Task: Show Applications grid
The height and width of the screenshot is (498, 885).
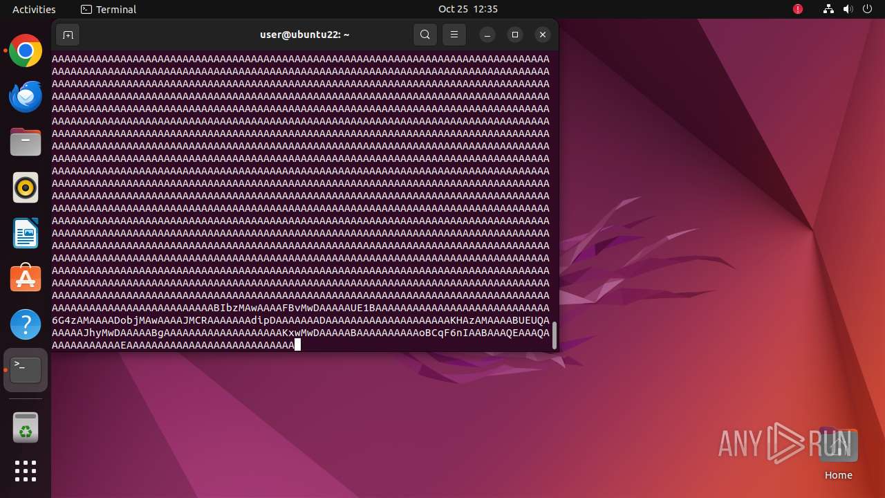Action: 26,471
